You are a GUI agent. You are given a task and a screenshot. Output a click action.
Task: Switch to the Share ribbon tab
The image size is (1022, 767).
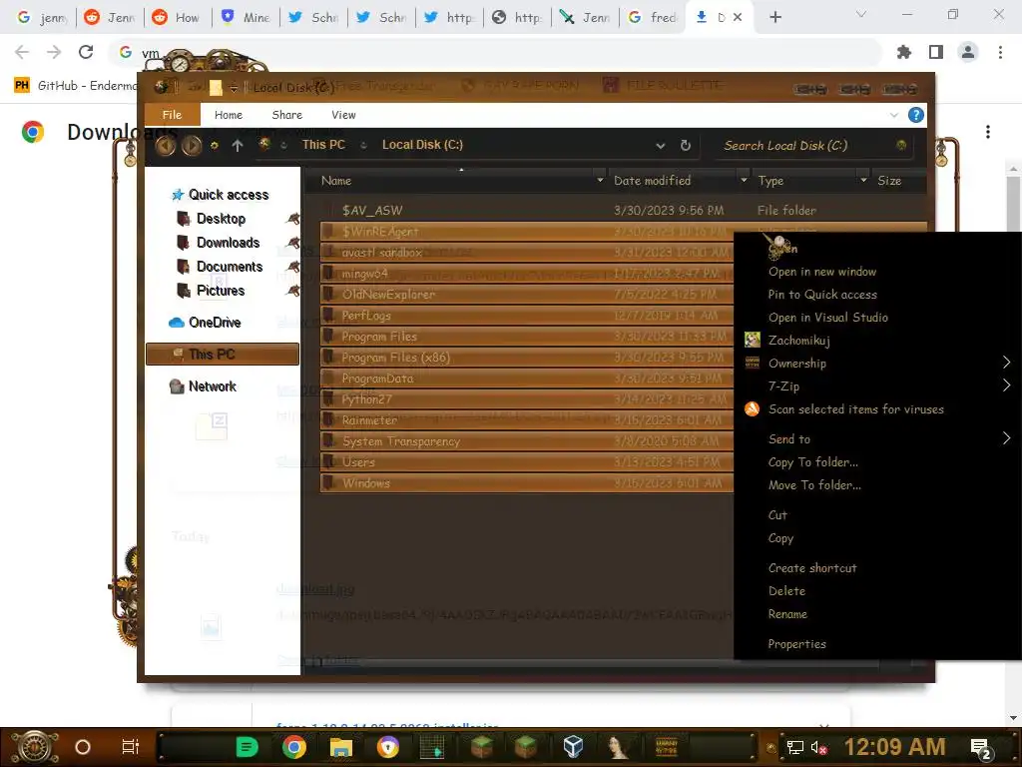286,115
